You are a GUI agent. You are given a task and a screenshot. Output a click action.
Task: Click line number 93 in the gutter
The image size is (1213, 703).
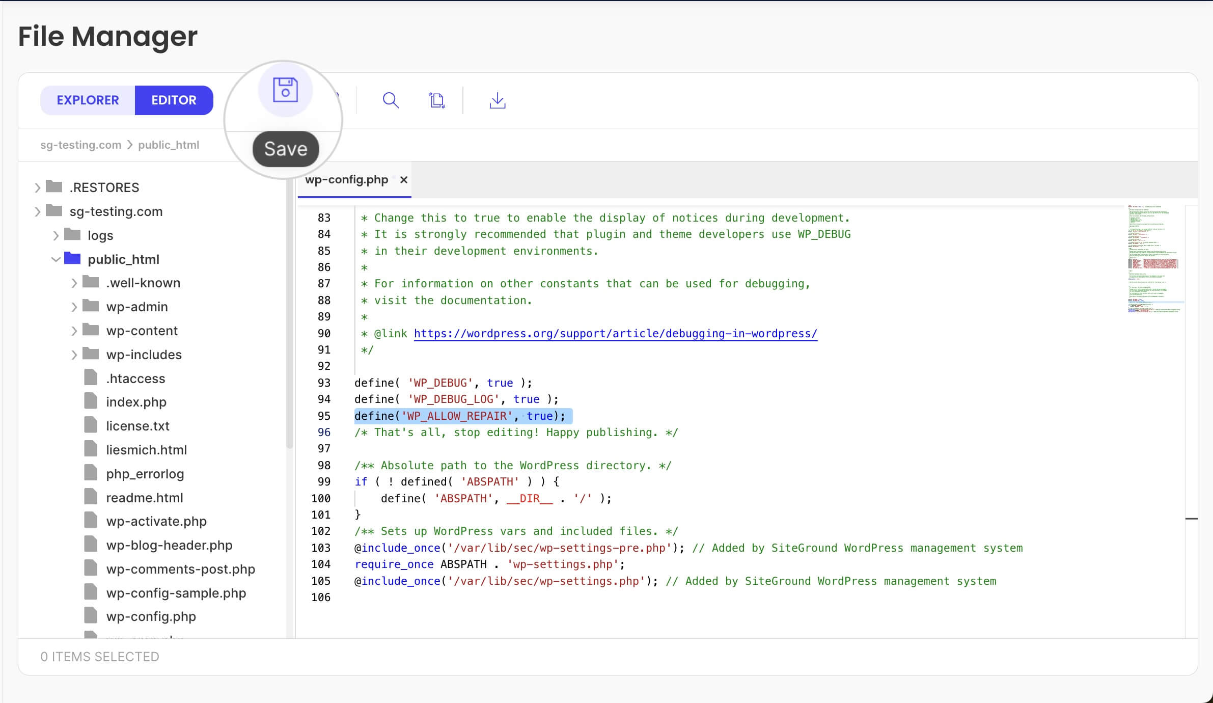324,383
